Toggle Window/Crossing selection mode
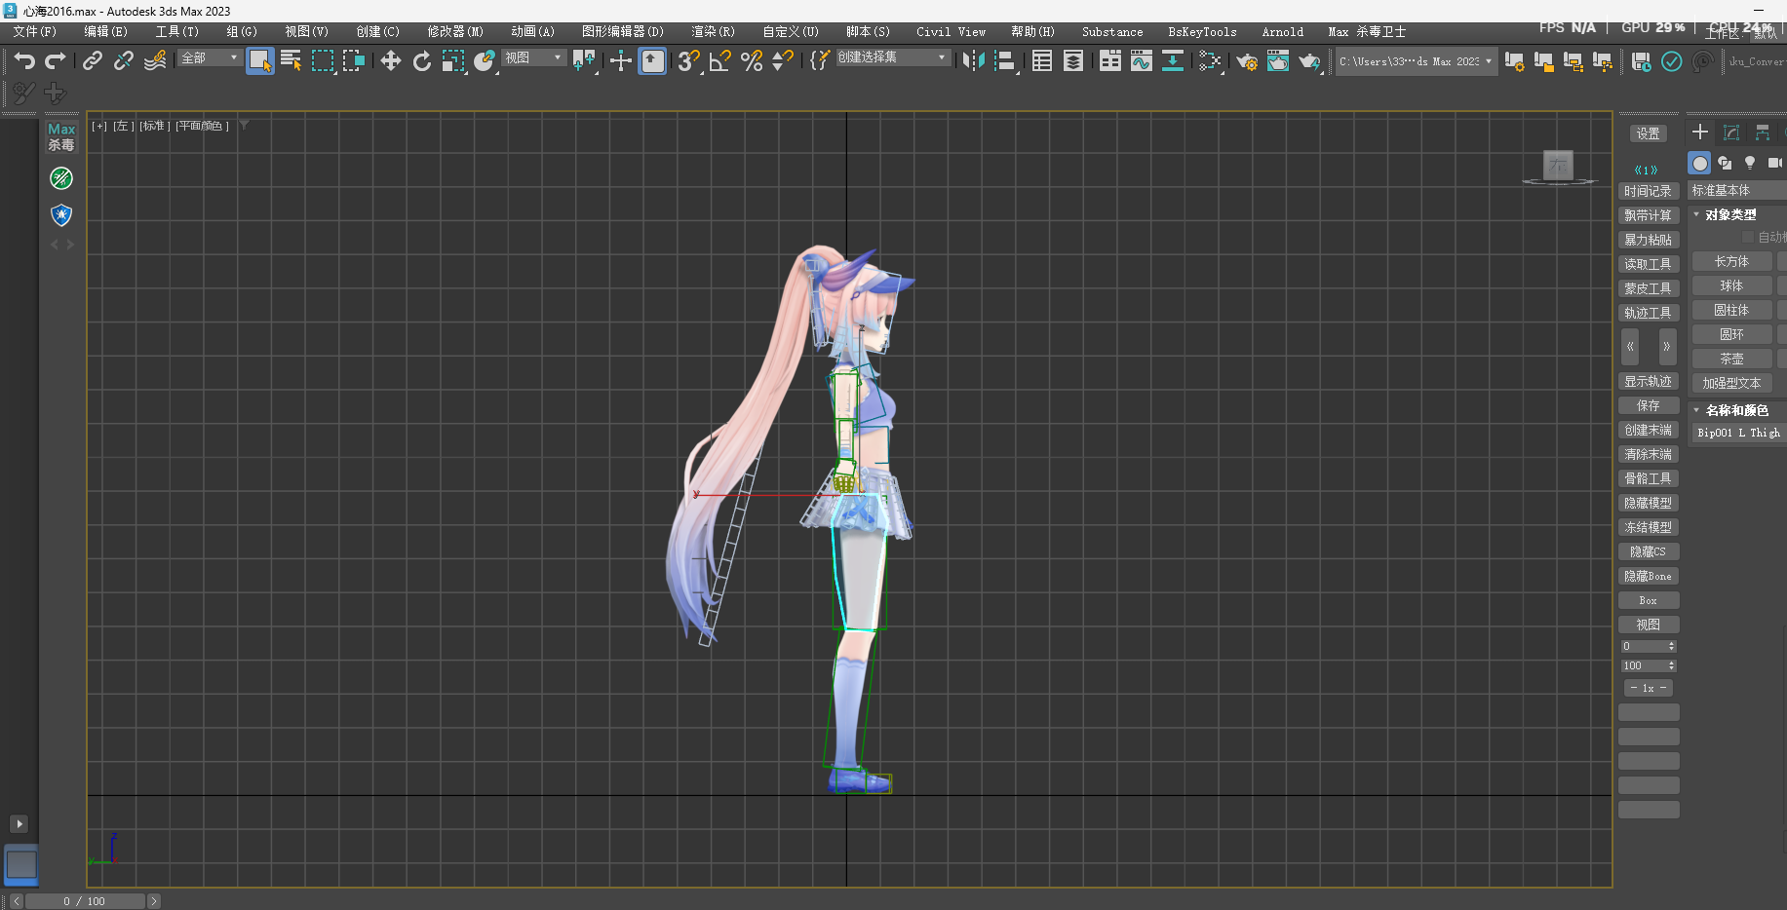The image size is (1787, 910). tap(354, 61)
